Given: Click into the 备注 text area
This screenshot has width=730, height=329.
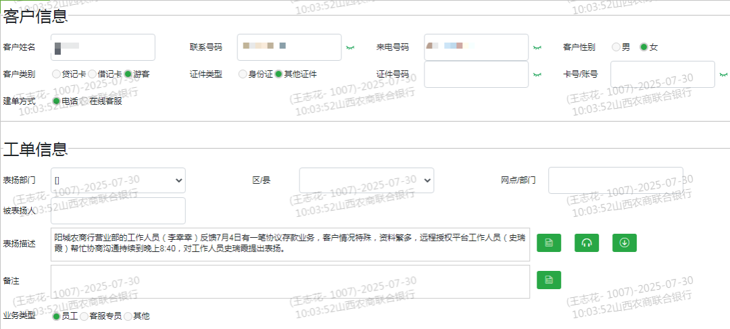Looking at the screenshot, I should pyautogui.click(x=291, y=282).
